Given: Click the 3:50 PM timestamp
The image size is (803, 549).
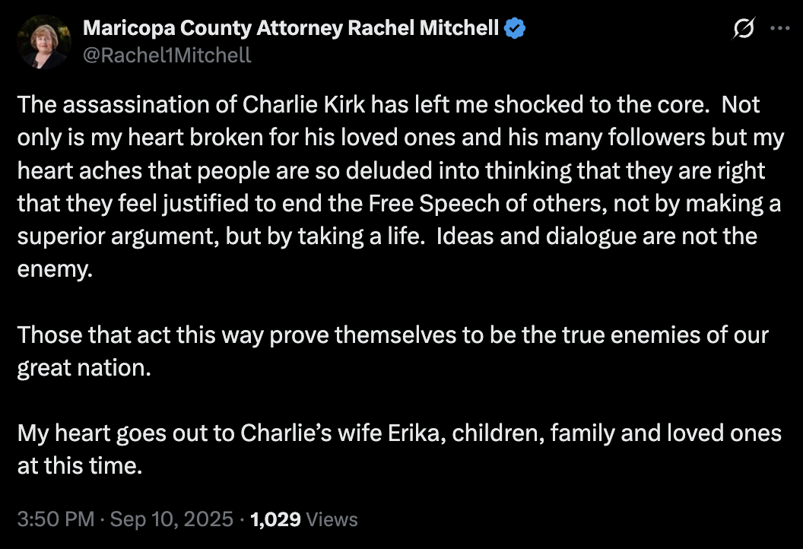Looking at the screenshot, I should pos(56,519).
